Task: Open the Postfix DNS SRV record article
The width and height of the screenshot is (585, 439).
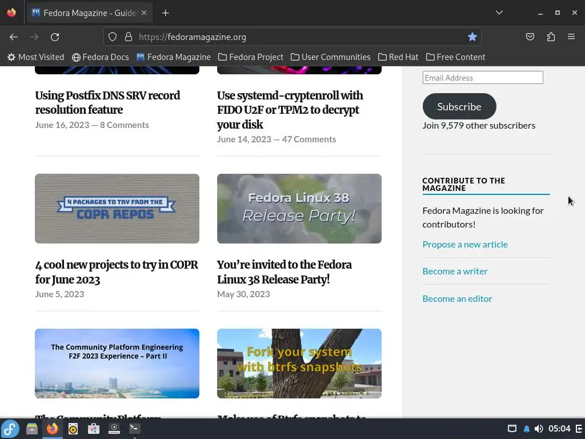Action: click(107, 103)
